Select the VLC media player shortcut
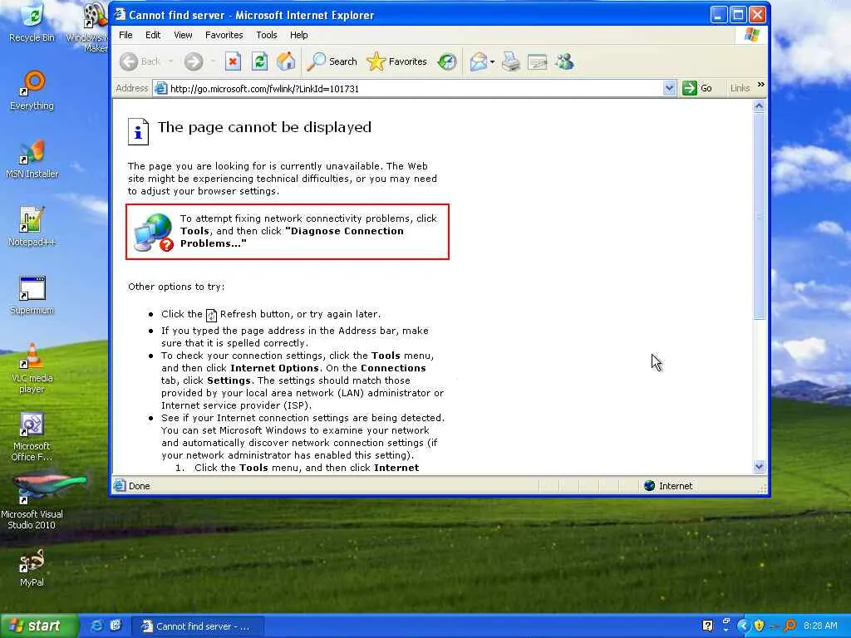This screenshot has width=851, height=638. coord(32,368)
